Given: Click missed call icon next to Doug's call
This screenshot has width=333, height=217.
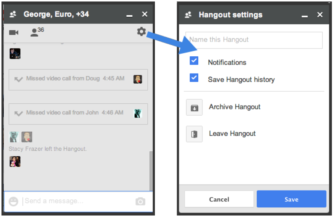Looking at the screenshot, I should click(x=18, y=79).
